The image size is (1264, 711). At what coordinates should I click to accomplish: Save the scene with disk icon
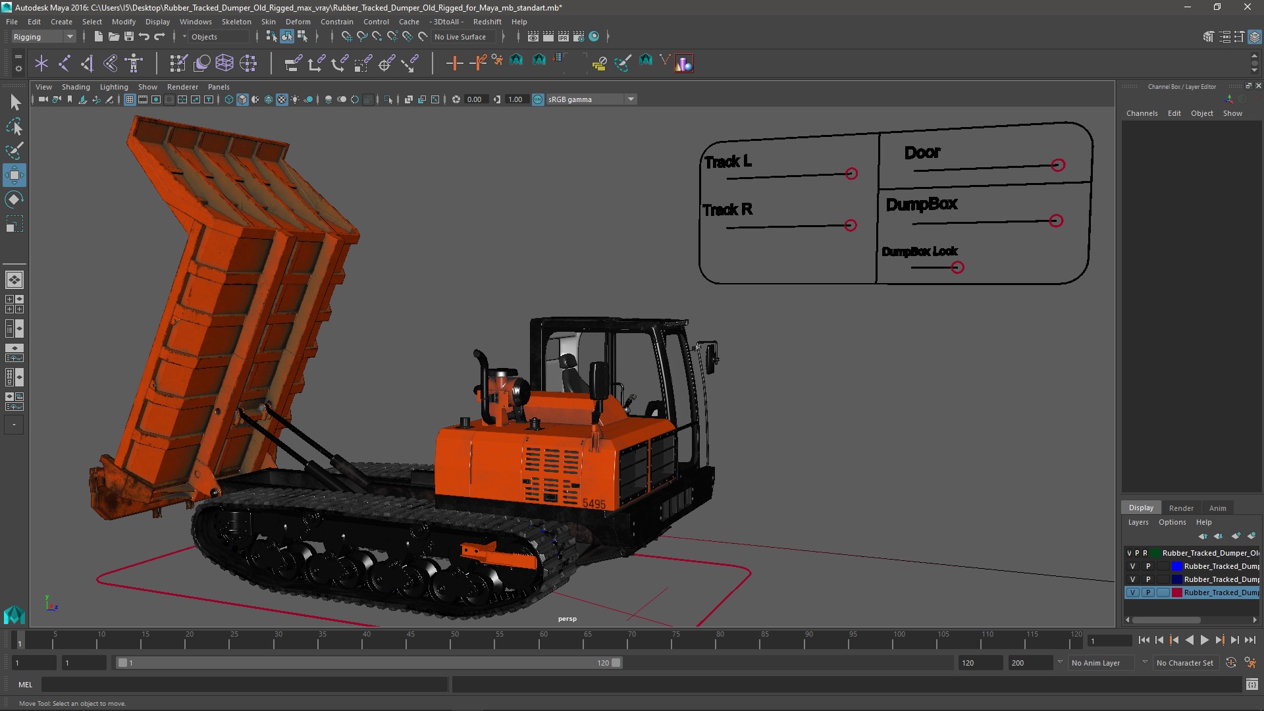tap(128, 37)
